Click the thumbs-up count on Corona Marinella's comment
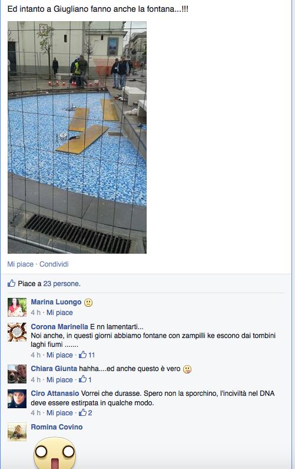295x469 pixels. (87, 355)
